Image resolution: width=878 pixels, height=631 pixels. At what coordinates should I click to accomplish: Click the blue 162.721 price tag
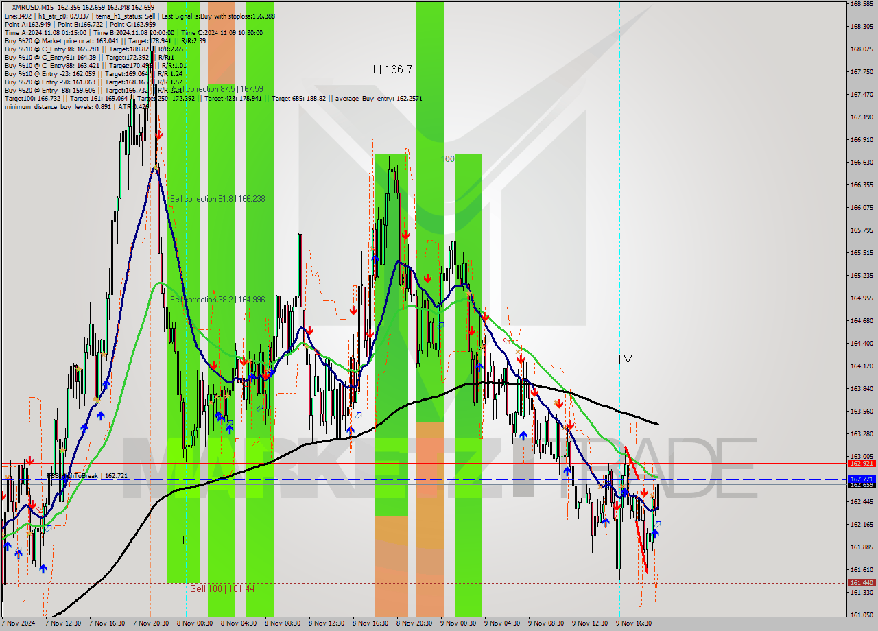(x=862, y=479)
